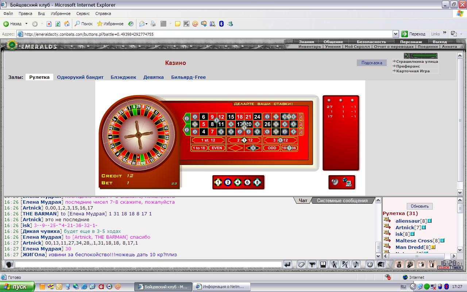Go to Страшилкина улица
The image size is (467, 292).
pyautogui.click(x=417, y=61)
